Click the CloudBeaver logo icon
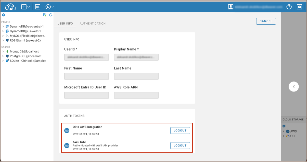This screenshot has width=307, height=162. coord(10,7)
